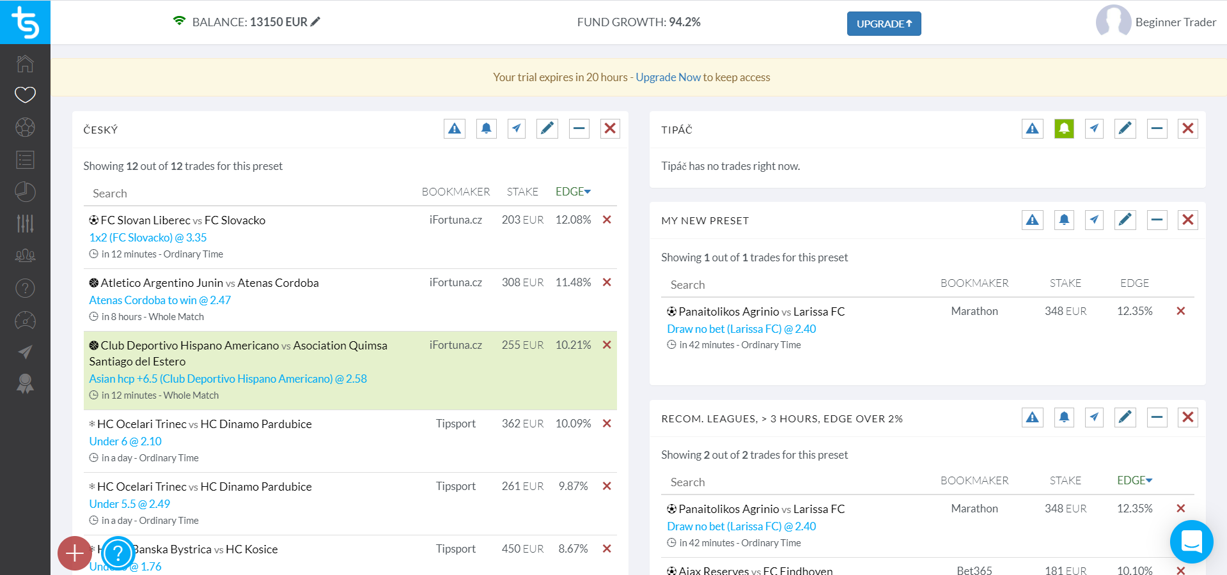Image resolution: width=1227 pixels, height=575 pixels.
Task: Open the chat support bubble
Action: [1191, 541]
